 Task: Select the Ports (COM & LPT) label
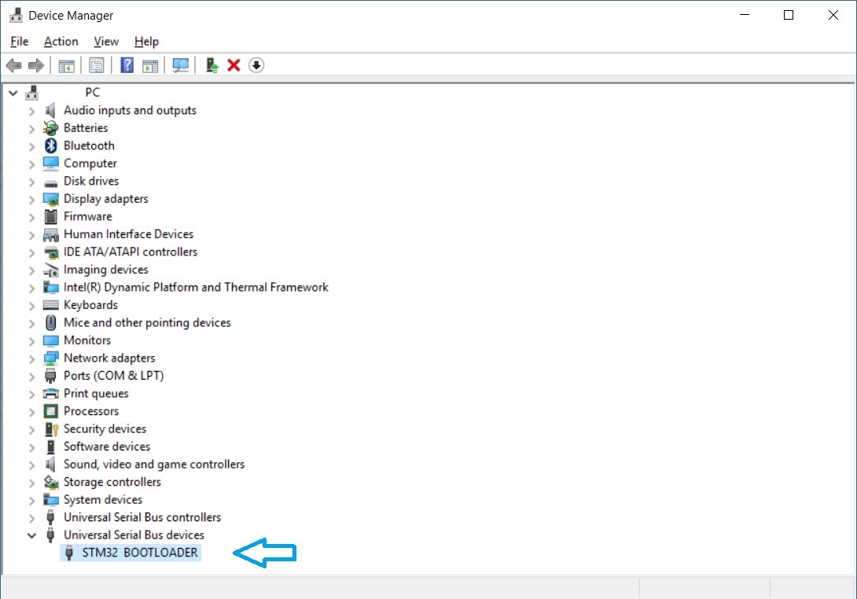pos(114,376)
